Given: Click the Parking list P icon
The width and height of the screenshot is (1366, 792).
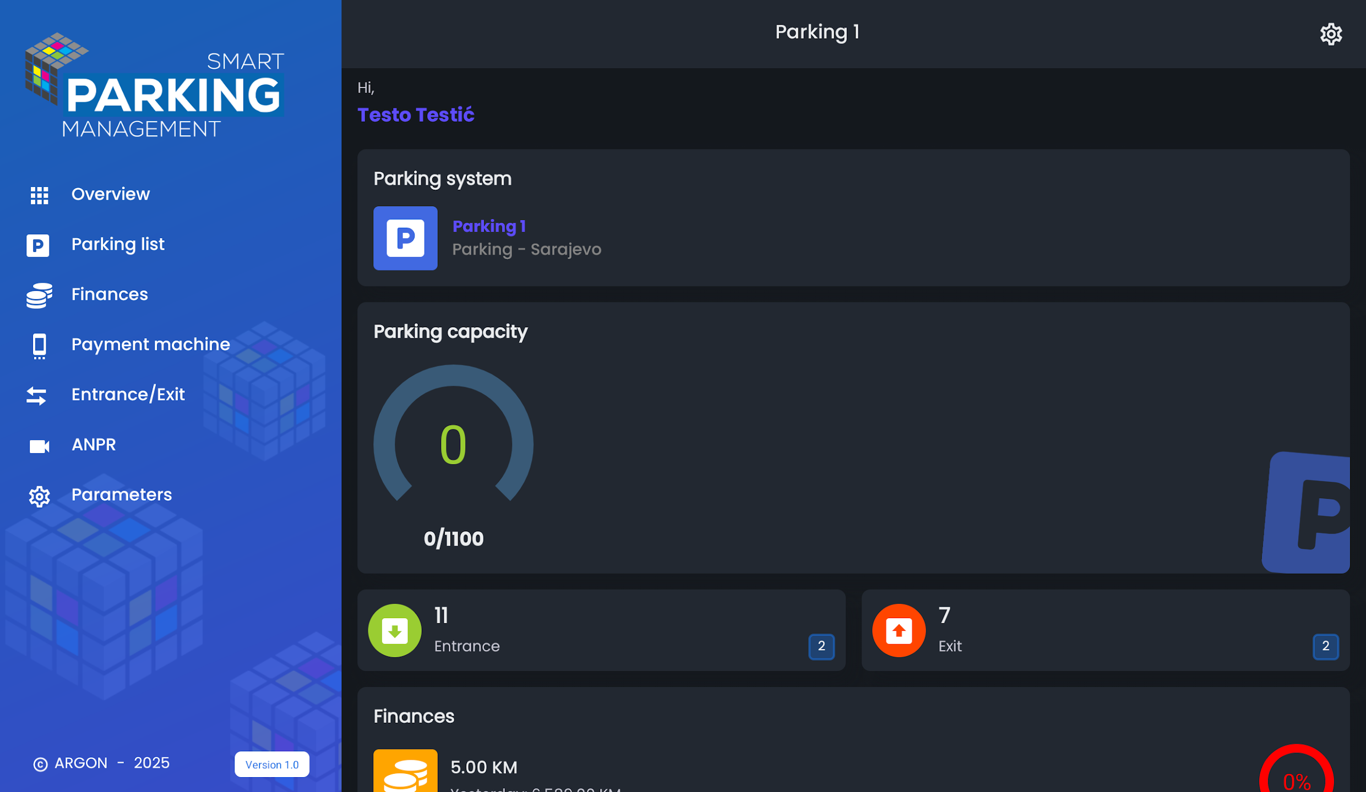Looking at the screenshot, I should coord(38,245).
